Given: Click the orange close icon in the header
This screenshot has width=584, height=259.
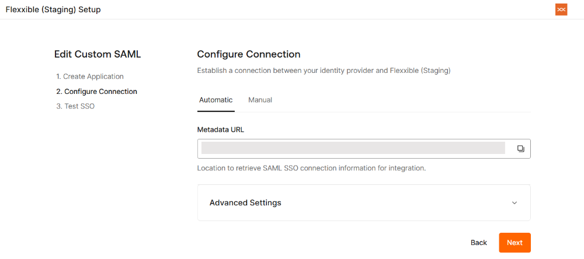Looking at the screenshot, I should click(x=561, y=9).
